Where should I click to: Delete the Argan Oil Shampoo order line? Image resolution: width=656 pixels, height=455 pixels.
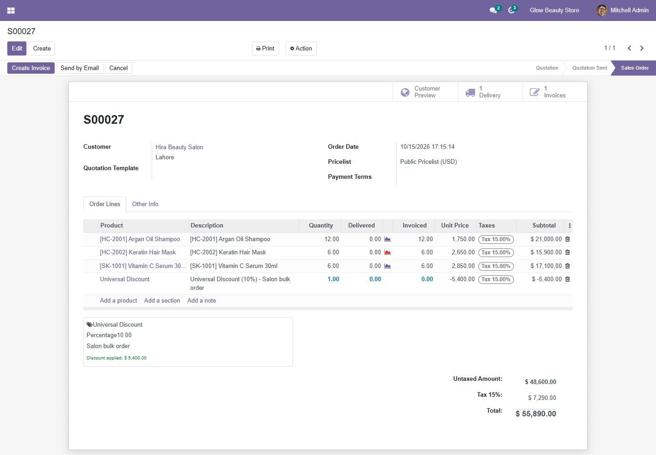tap(568, 239)
